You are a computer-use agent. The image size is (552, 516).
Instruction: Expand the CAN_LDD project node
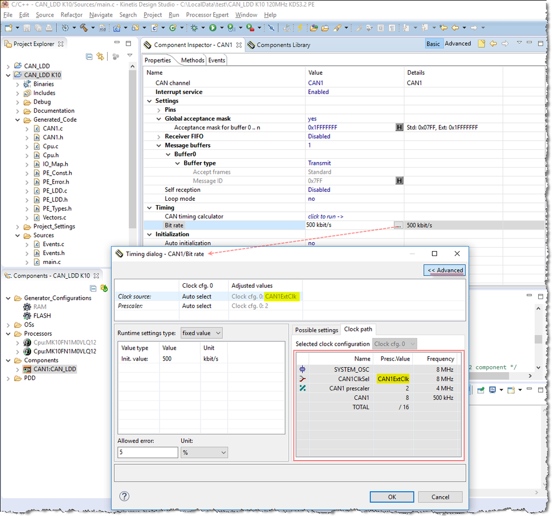tap(8, 66)
